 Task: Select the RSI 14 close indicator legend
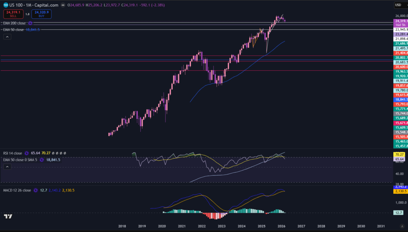pyautogui.click(x=12, y=153)
